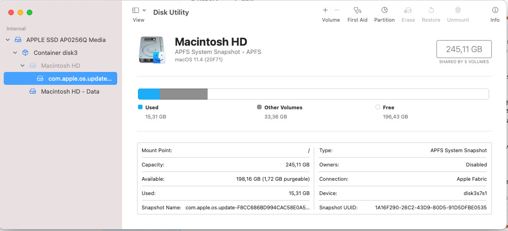
Task: Click the sidebar View icon
Action: point(136,10)
